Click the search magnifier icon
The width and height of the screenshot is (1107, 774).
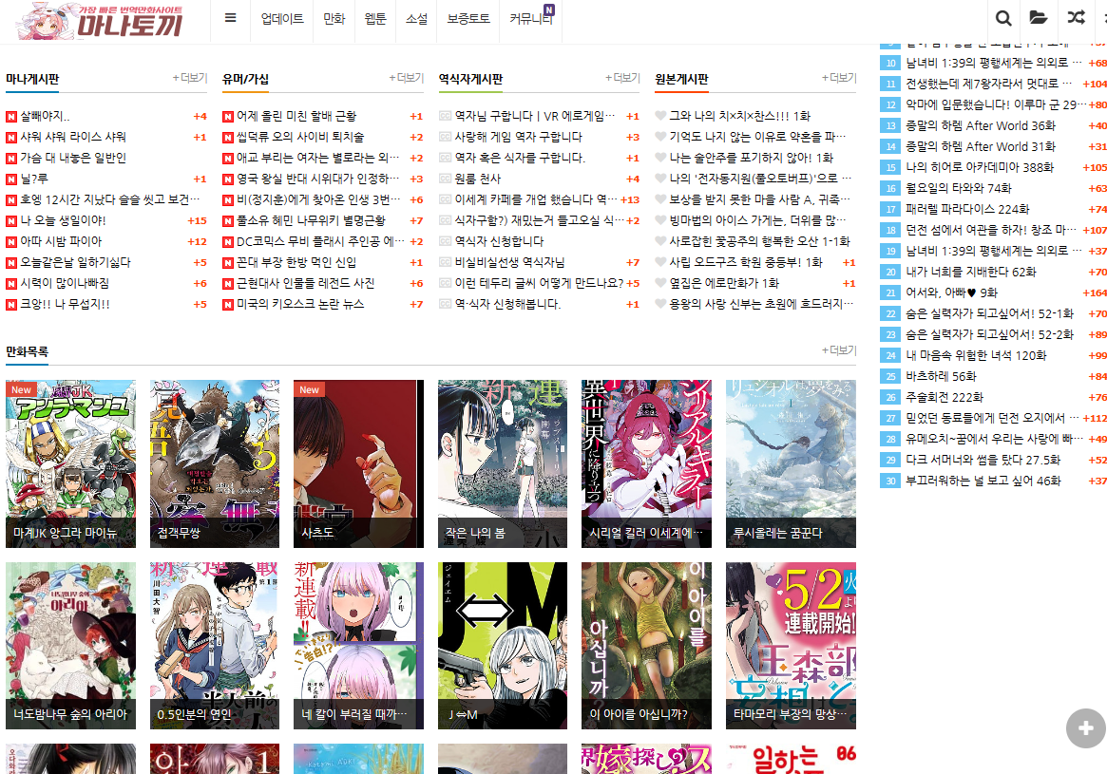pos(1003,18)
